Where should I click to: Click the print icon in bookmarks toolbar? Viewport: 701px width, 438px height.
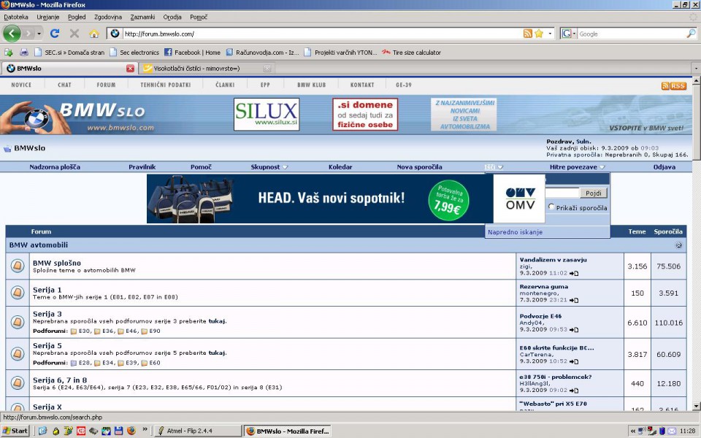pos(23,53)
